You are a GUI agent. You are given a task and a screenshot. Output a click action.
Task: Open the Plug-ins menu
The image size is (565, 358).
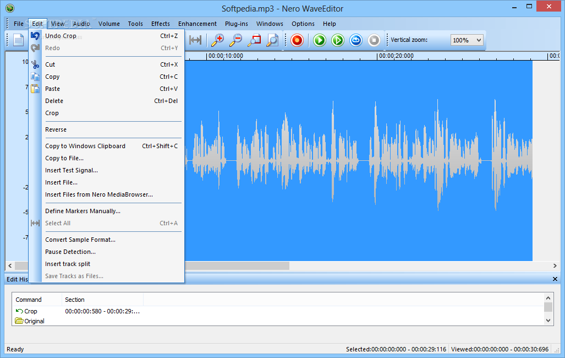[237, 24]
